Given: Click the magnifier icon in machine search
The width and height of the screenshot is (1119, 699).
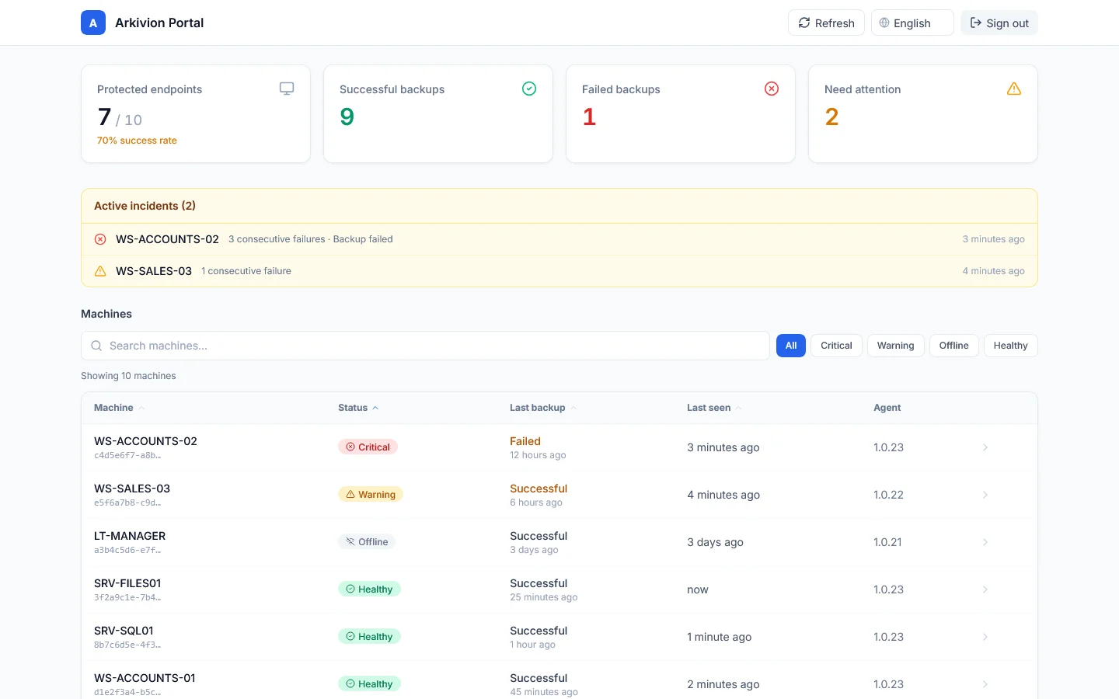Looking at the screenshot, I should 96,346.
